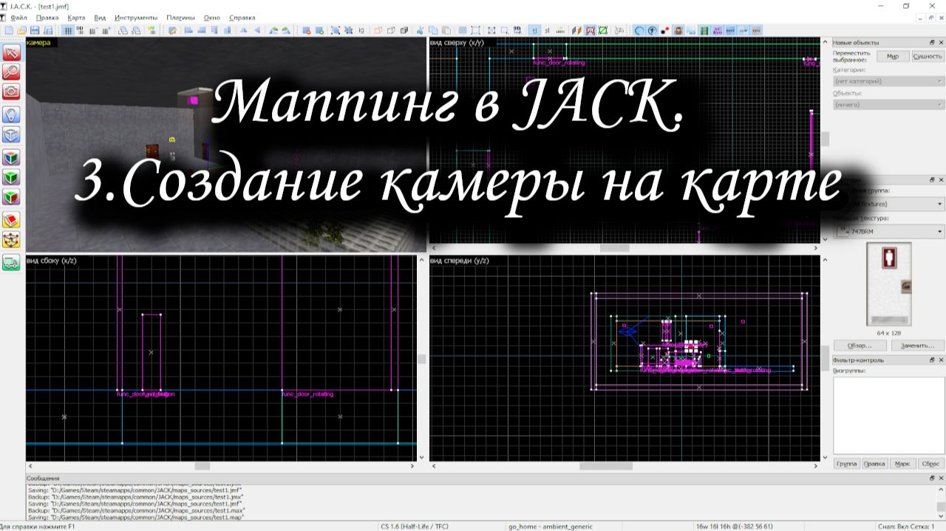The width and height of the screenshot is (946, 531).
Task: Click the Paste icon in toolbar
Action: [x=446, y=30]
